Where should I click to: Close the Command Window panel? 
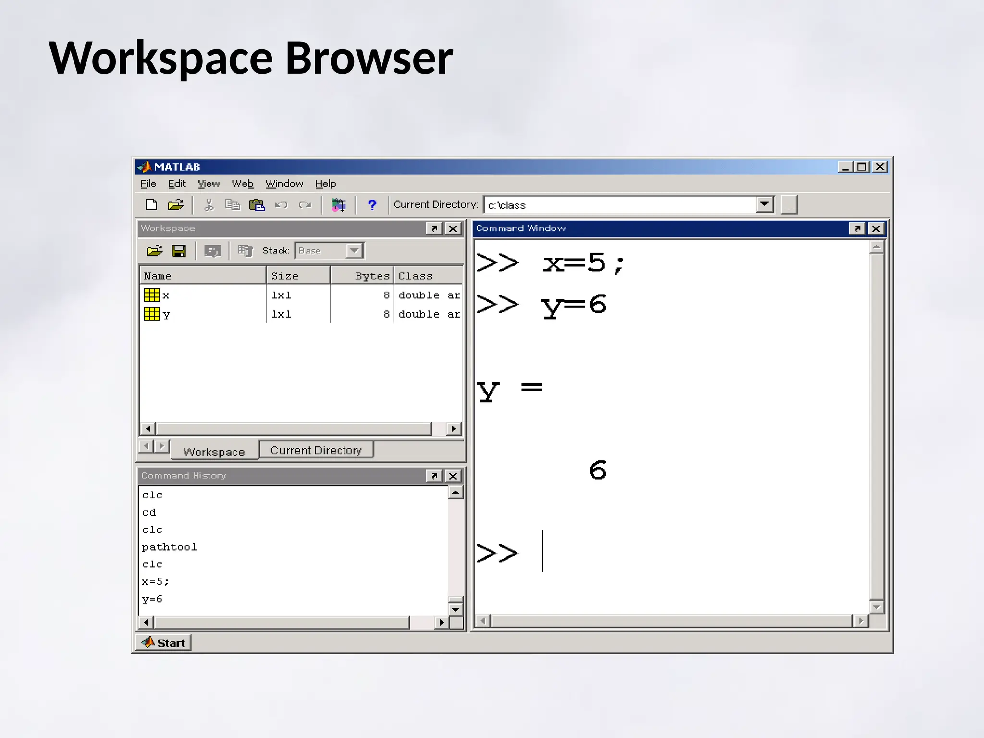tap(876, 229)
